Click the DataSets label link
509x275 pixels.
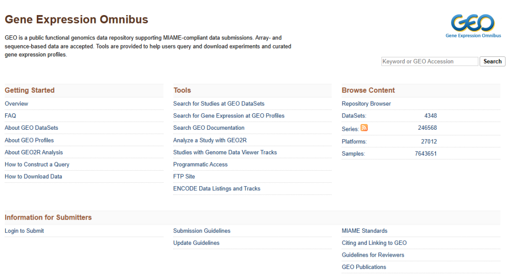coord(353,116)
